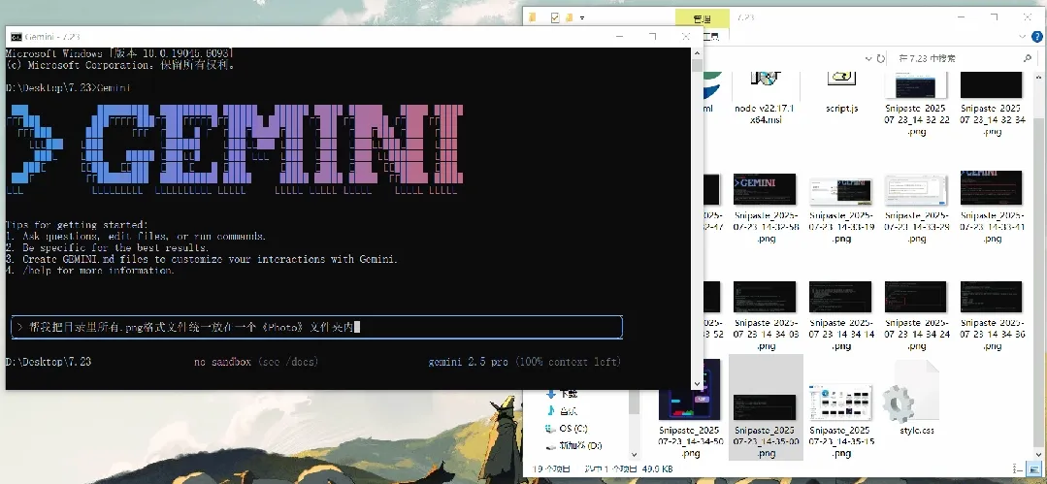This screenshot has height=484, width=1047.
Task: Switch Explorer to details view using status bar icon
Action: coord(1018,469)
